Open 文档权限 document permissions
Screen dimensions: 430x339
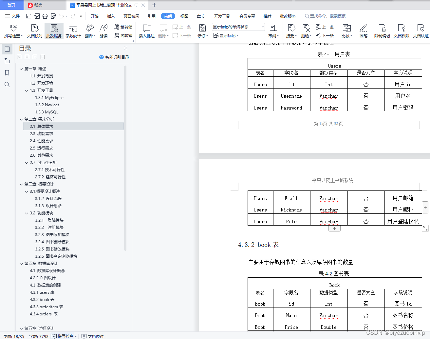tap(402, 31)
